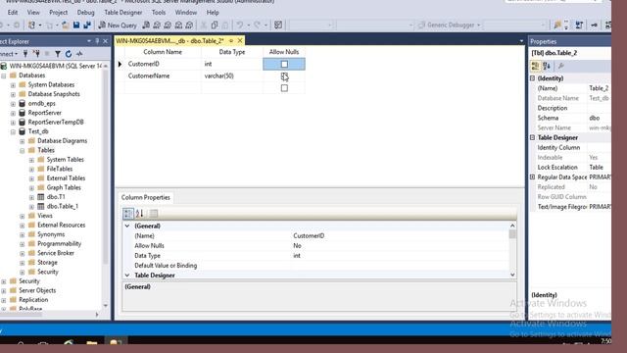627x353 pixels.
Task: Click the New Query button
Action: (118, 25)
